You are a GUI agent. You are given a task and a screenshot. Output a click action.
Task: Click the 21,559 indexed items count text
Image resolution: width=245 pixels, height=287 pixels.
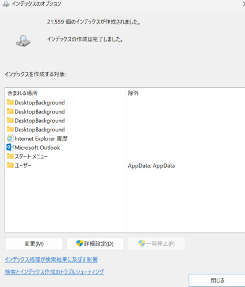tap(94, 22)
